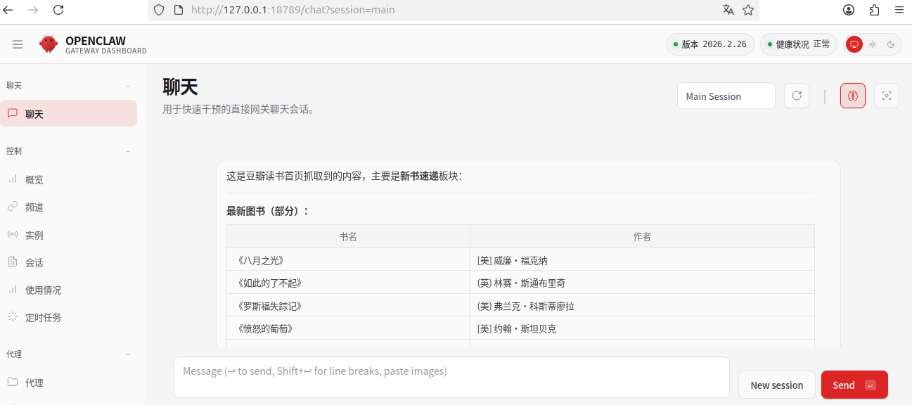The height and width of the screenshot is (405, 912).
Task: Open the Main Session dropdown
Action: [726, 96]
